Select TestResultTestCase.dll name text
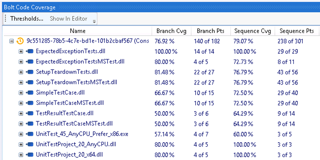Image resolution: width=320 pixels, height=160 pixels. click(x=65, y=113)
